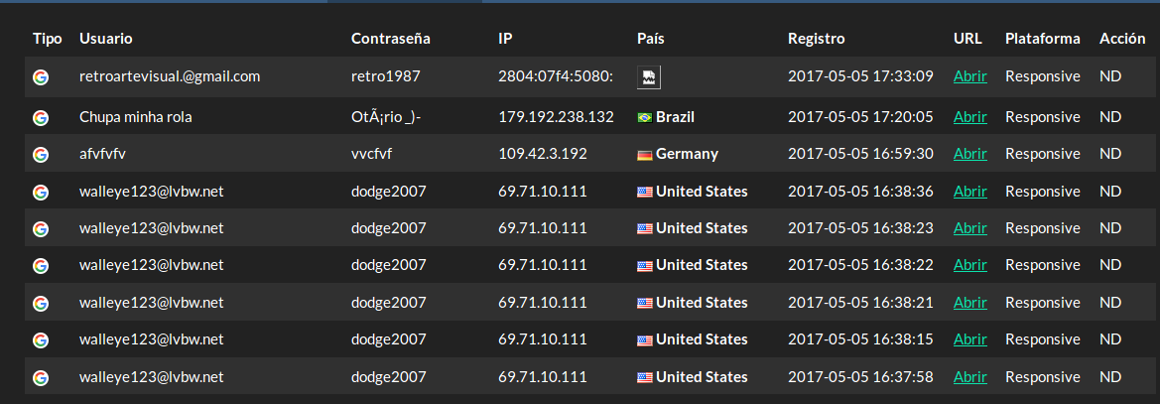Click the Usuario column header
This screenshot has width=1160, height=404.
106,39
